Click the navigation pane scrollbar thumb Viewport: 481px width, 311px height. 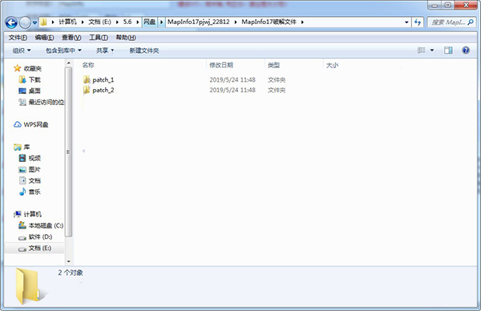(x=69, y=152)
